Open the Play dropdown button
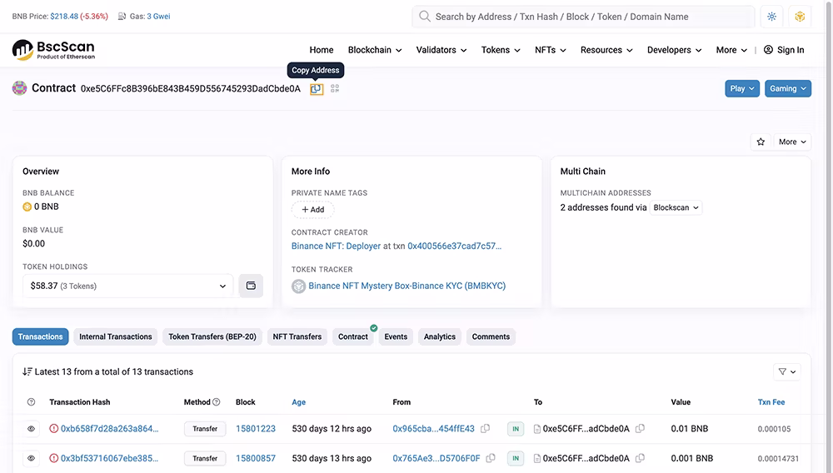 tap(742, 88)
